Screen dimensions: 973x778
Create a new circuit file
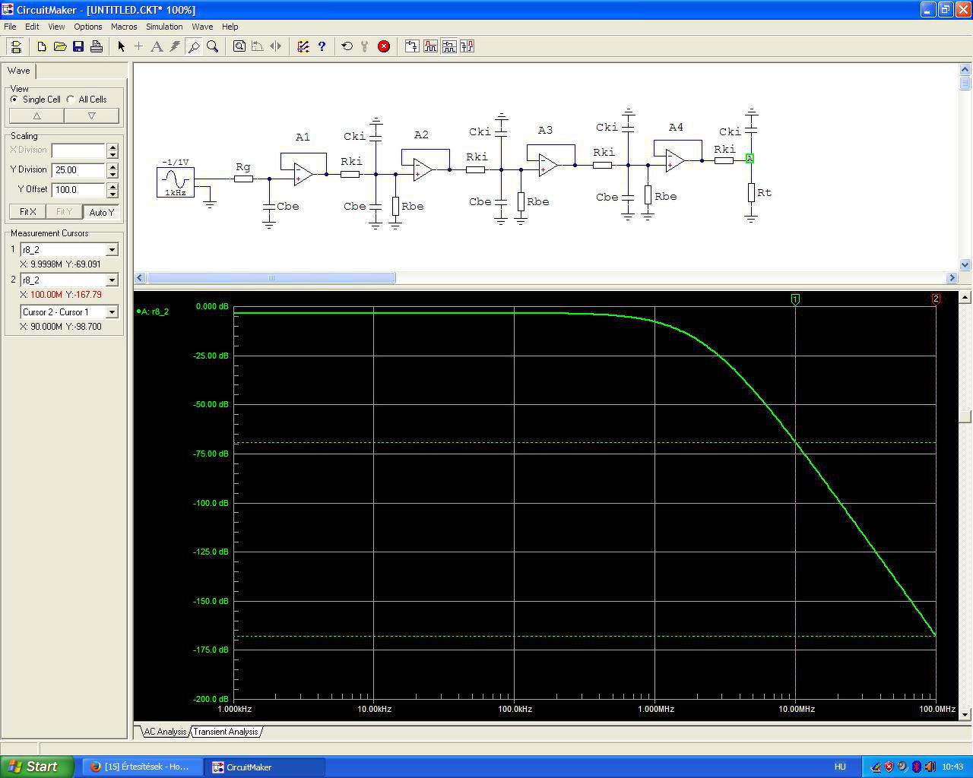[42, 46]
